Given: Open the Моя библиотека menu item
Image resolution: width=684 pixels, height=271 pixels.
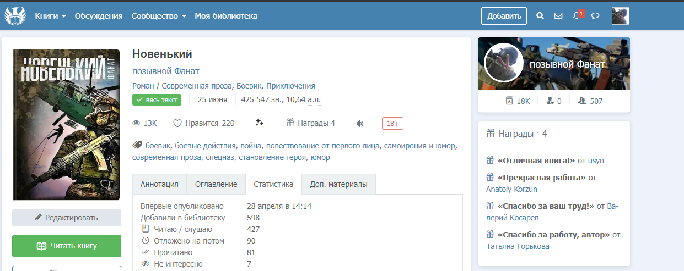Looking at the screenshot, I should point(226,16).
